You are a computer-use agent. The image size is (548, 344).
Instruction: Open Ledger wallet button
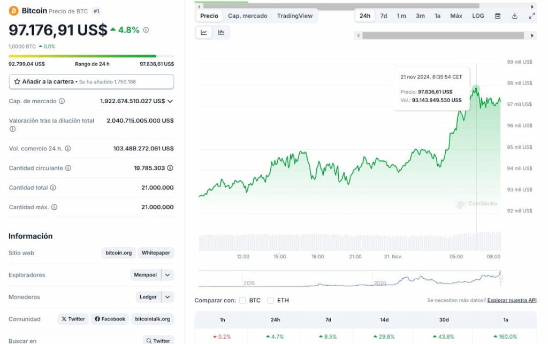click(x=148, y=297)
